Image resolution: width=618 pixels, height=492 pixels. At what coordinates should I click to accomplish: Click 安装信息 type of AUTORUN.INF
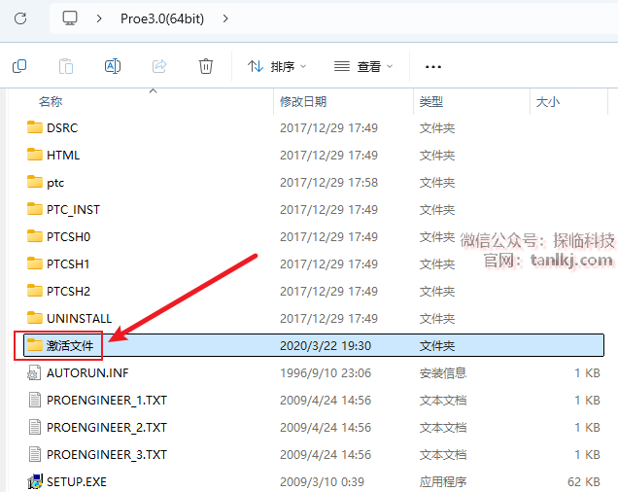pos(443,372)
